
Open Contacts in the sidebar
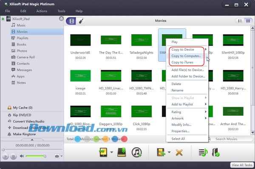click(x=23, y=63)
